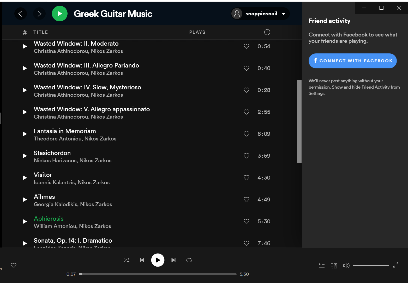Open artist Georgia Kalodikis link
Image resolution: width=408 pixels, height=283 pixels.
point(56,204)
